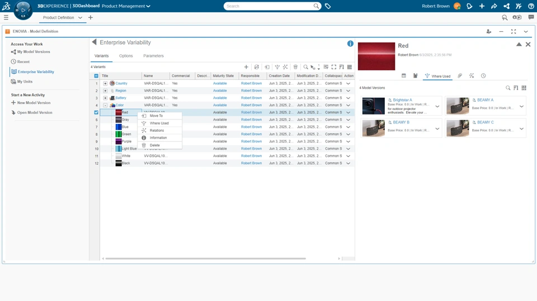The height and width of the screenshot is (301, 537).
Task: Toggle the select-all checkbox in table header
Action: [96, 76]
